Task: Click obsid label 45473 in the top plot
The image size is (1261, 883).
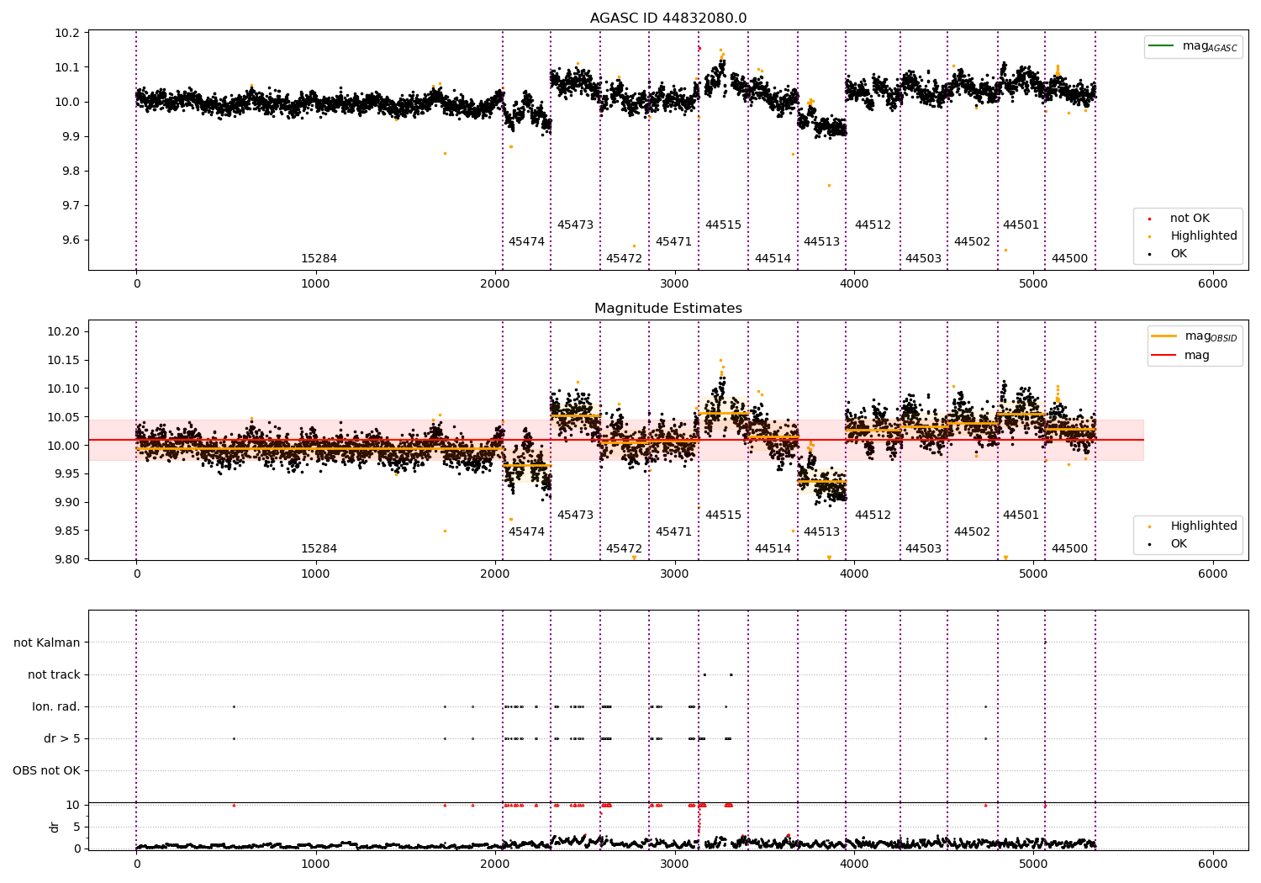Action: [x=575, y=225]
